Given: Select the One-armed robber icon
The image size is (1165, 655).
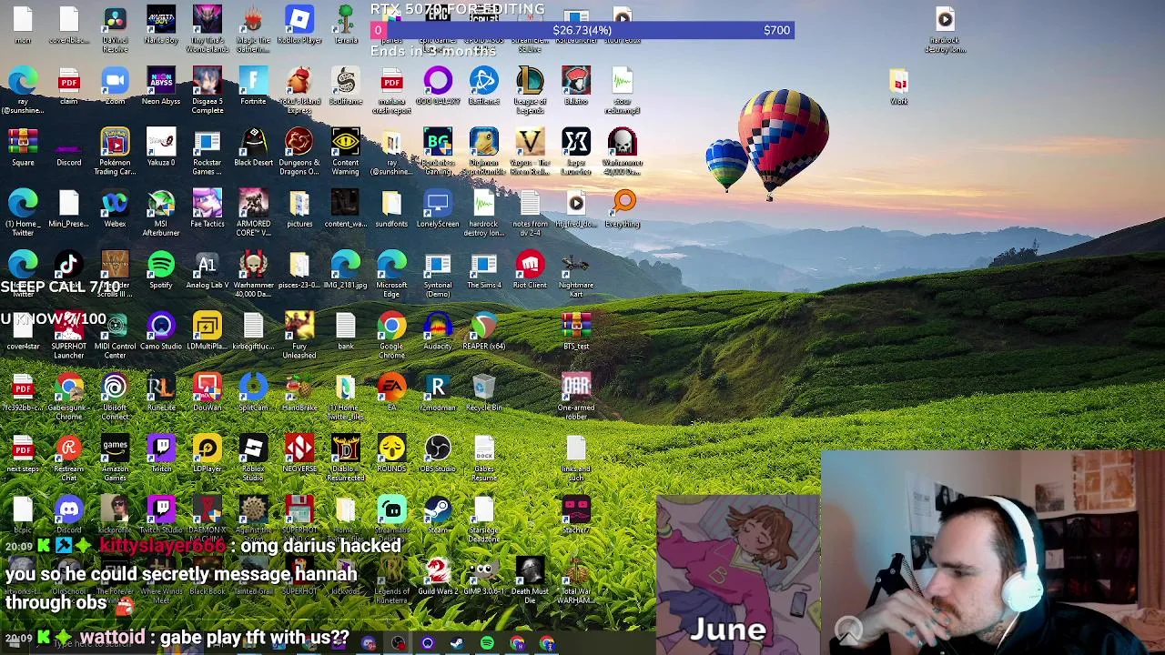Looking at the screenshot, I should pyautogui.click(x=576, y=395).
